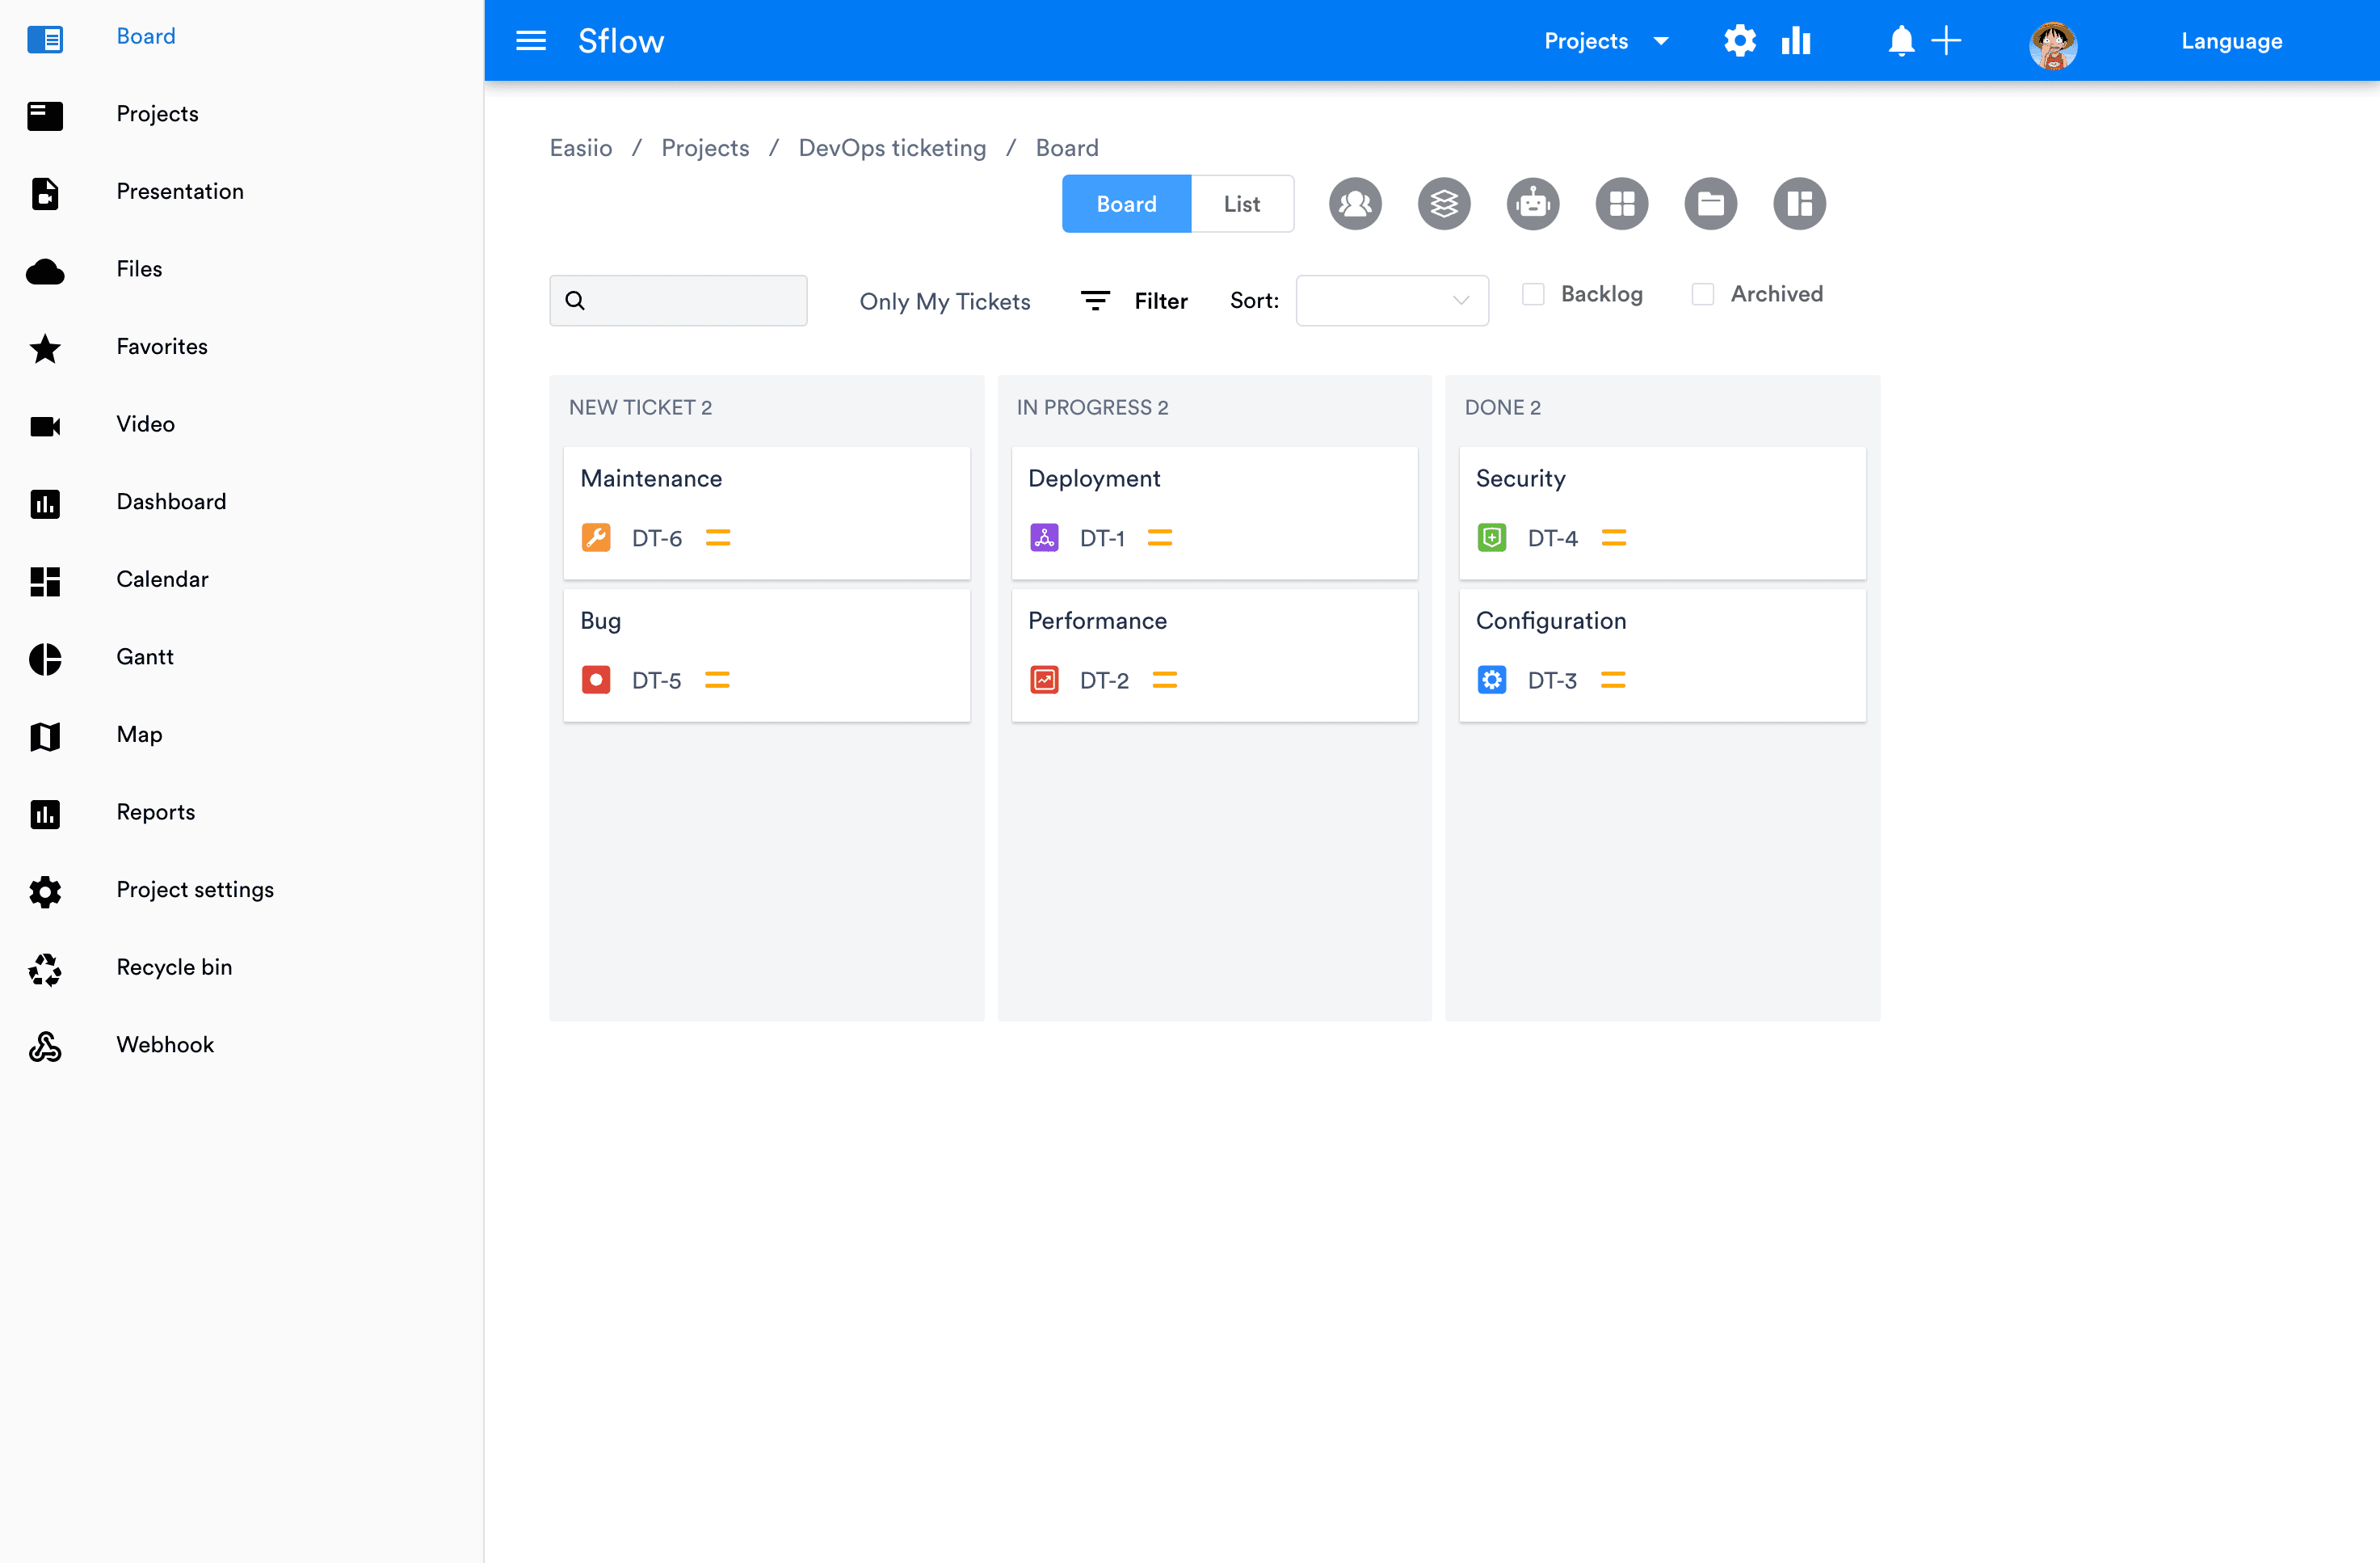Screen dimensions: 2380x1563
Task: Open Reports in the sidebar
Action: tap(155, 811)
